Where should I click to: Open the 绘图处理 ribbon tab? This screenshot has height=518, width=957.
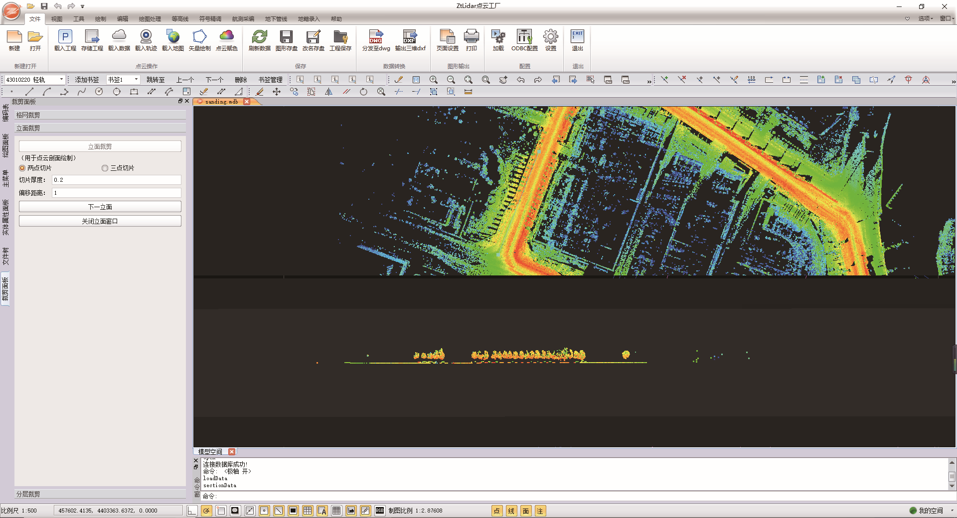coord(150,19)
